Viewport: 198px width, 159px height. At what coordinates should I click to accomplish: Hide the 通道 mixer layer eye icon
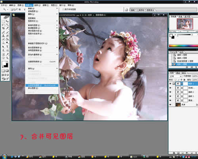170,100
